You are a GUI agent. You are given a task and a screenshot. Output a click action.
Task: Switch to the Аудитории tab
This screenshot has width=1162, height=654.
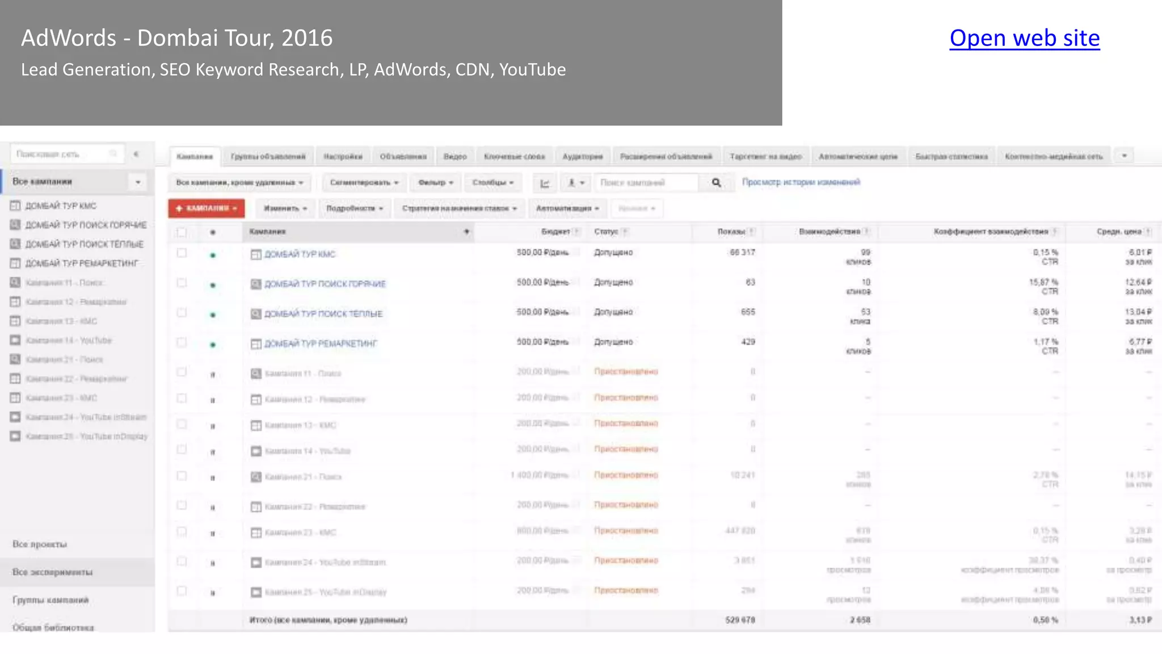tap(583, 156)
